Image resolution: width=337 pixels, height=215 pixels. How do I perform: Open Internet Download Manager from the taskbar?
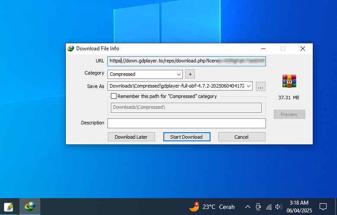coord(29,207)
